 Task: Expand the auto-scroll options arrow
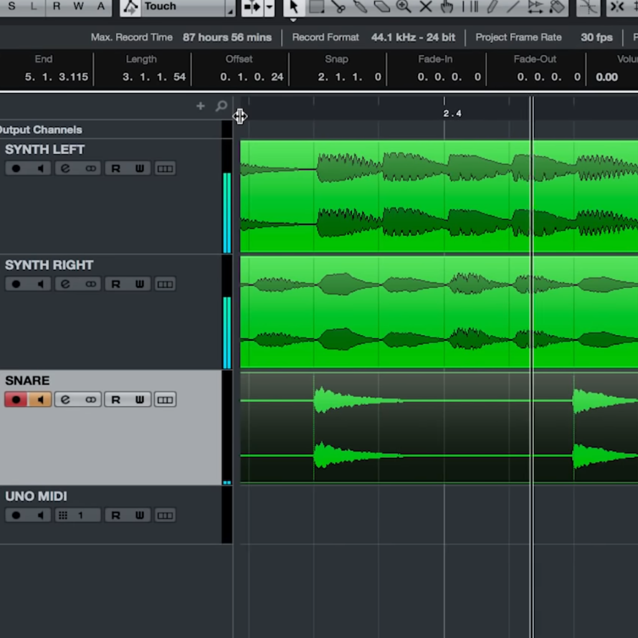269,7
